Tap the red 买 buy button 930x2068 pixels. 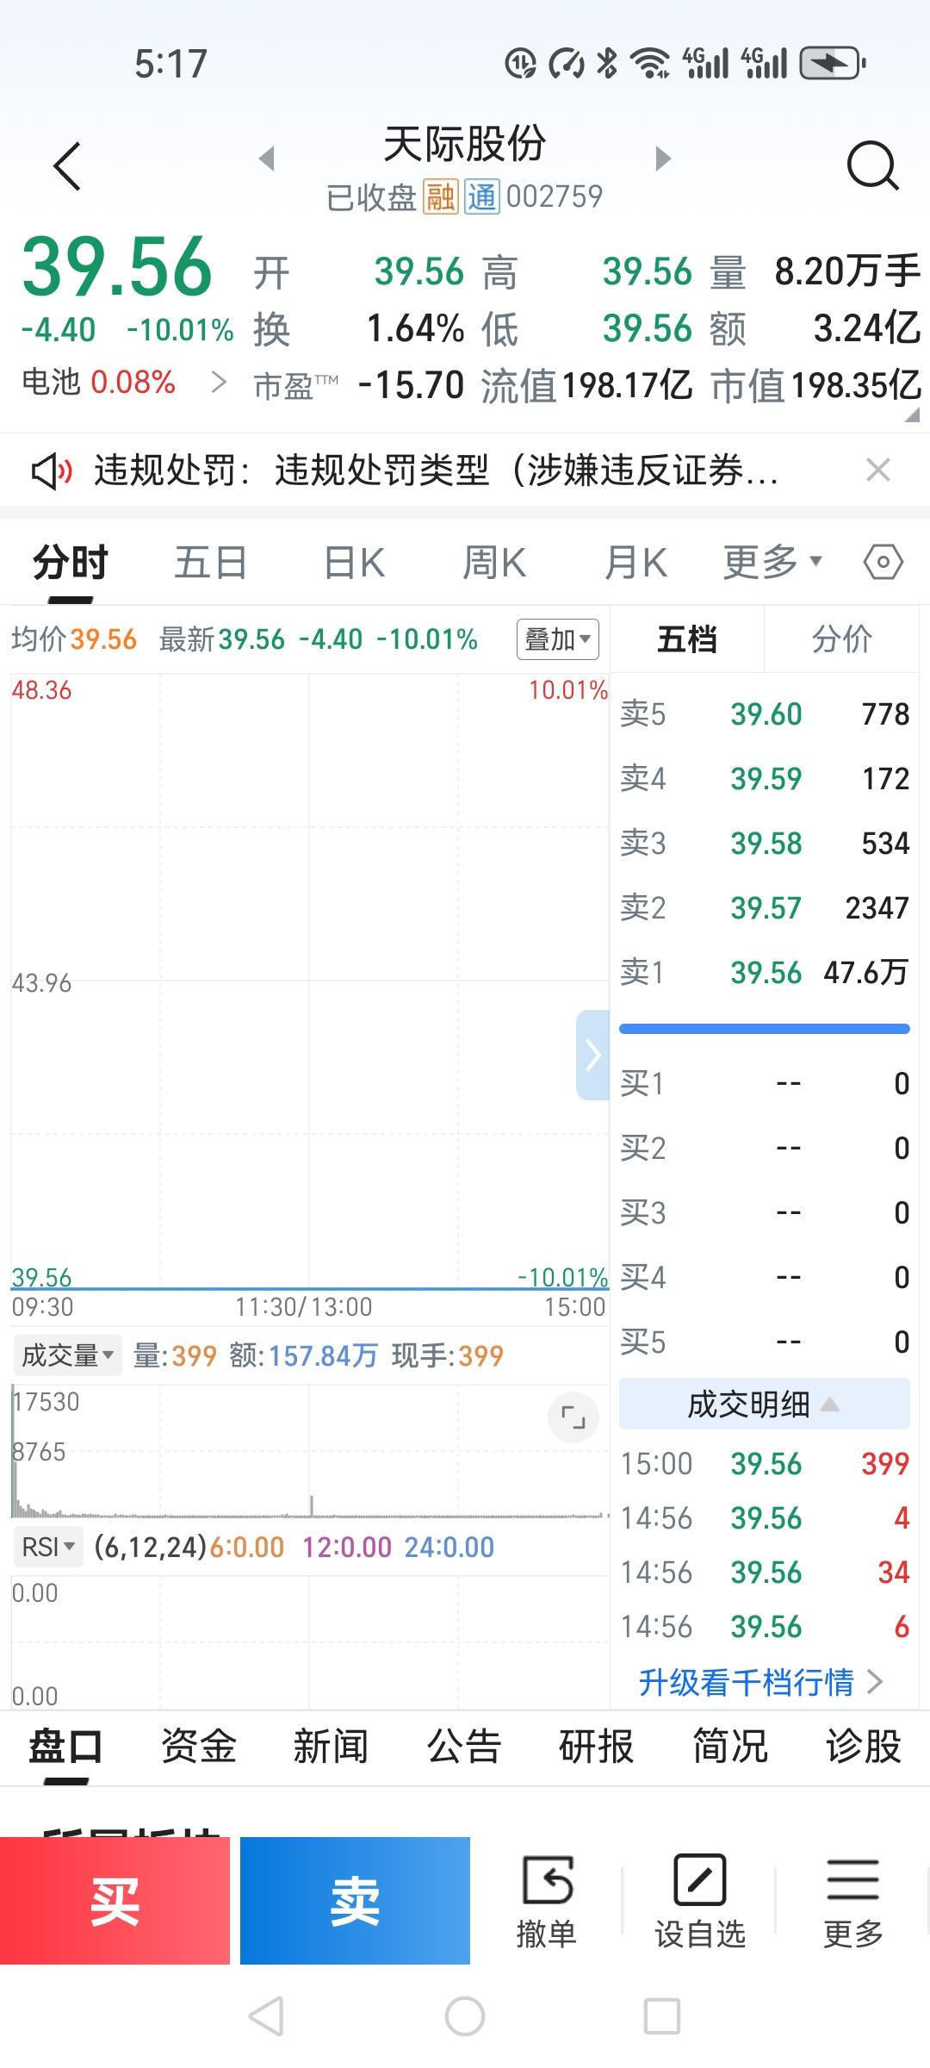115,1901
